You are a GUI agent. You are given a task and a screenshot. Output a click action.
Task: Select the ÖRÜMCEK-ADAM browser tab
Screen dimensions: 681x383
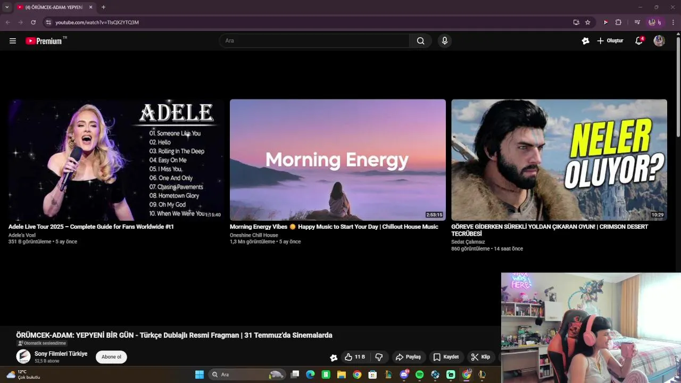pos(55,7)
